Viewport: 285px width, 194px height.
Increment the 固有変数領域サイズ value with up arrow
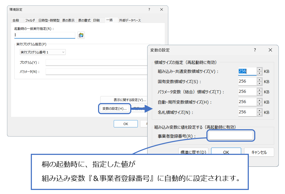pos(260,80)
